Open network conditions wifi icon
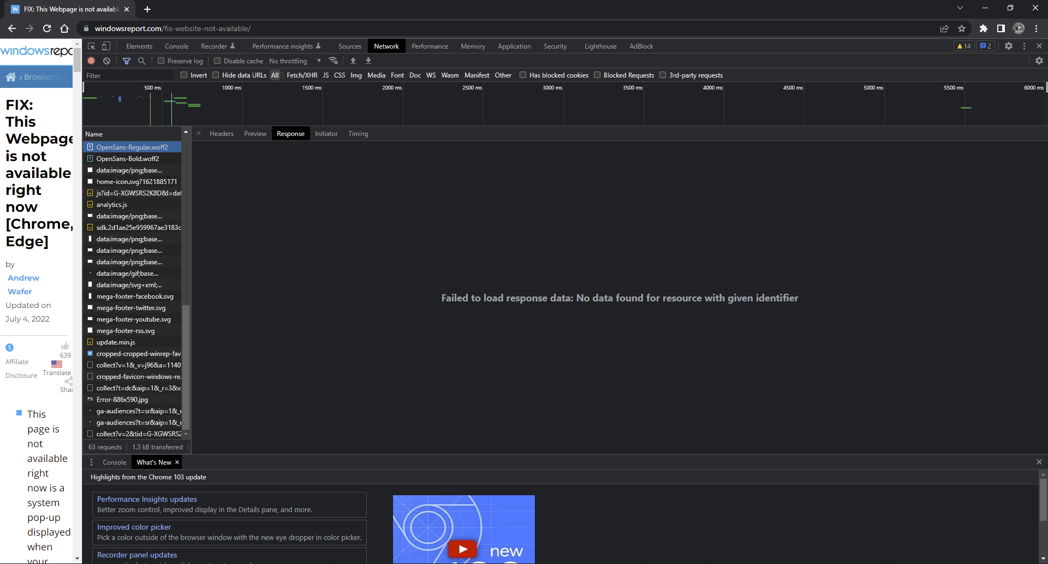This screenshot has height=564, width=1048. (x=334, y=61)
